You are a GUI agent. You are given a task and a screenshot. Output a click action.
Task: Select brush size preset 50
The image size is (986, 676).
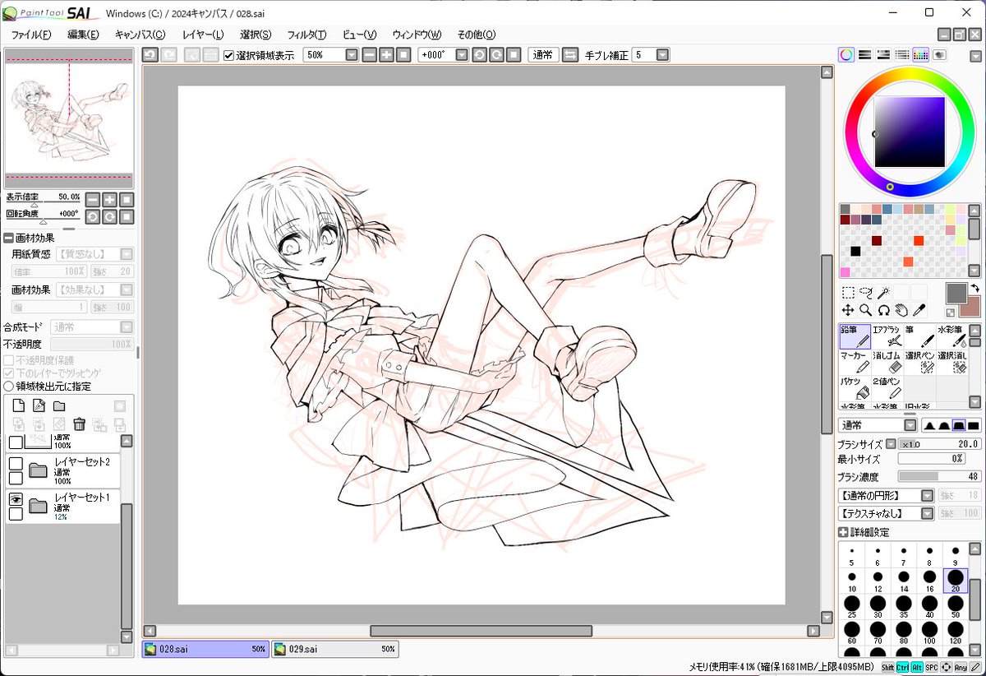click(956, 607)
